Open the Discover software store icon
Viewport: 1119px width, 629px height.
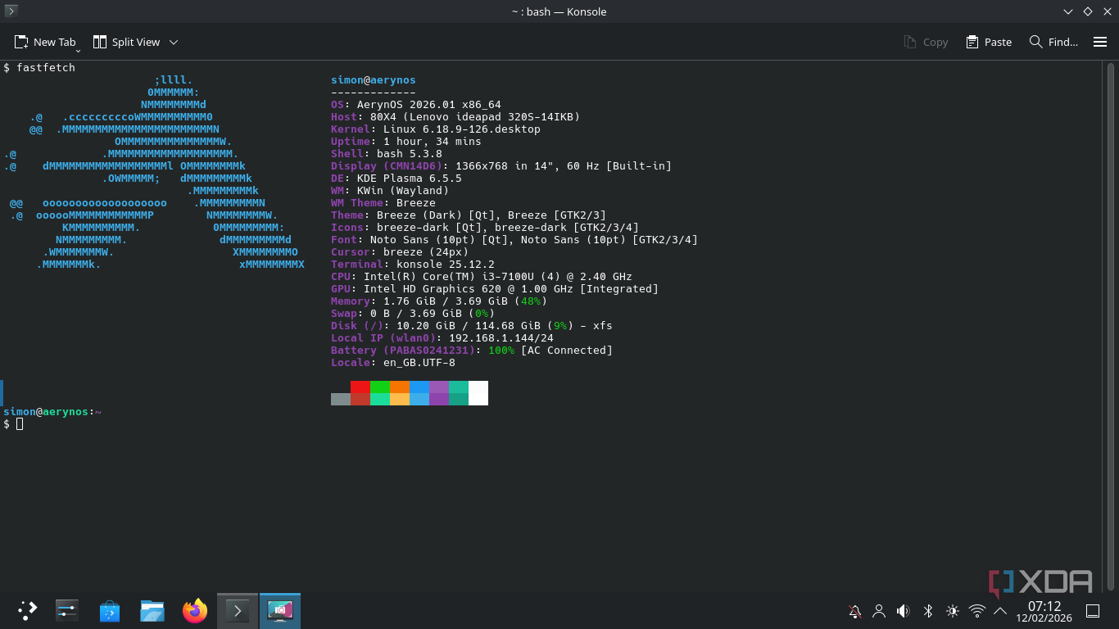[110, 610]
